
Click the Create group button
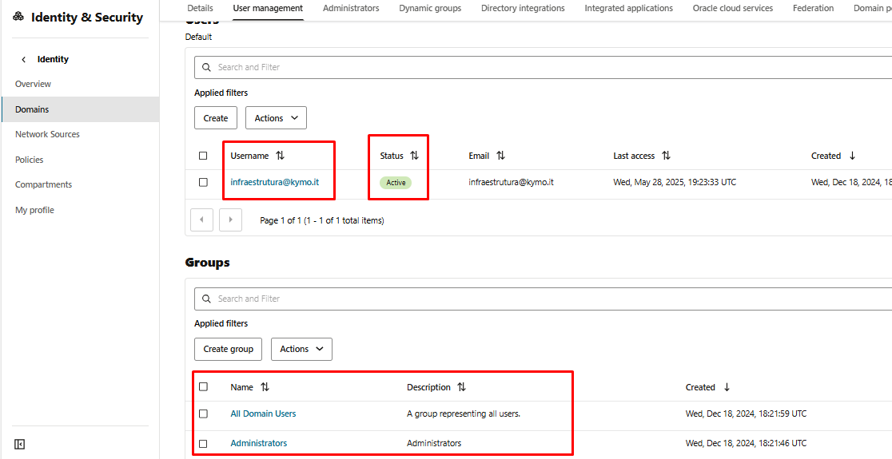228,349
